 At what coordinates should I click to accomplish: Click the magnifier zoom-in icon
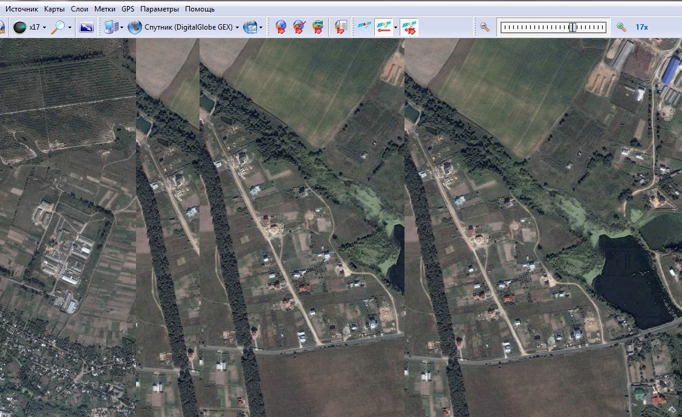coord(621,27)
